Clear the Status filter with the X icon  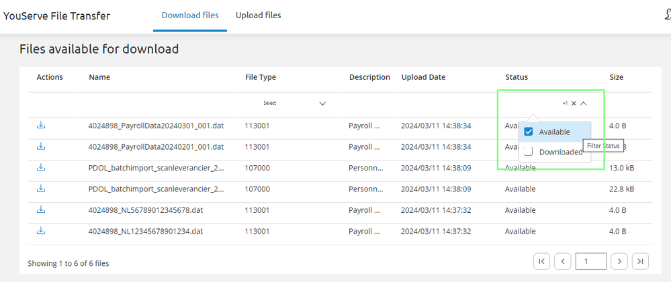coord(574,103)
